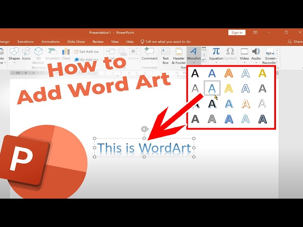The height and width of the screenshot is (227, 303).
Task: Expand the Equation dropdown arrow
Action: tap(216, 62)
